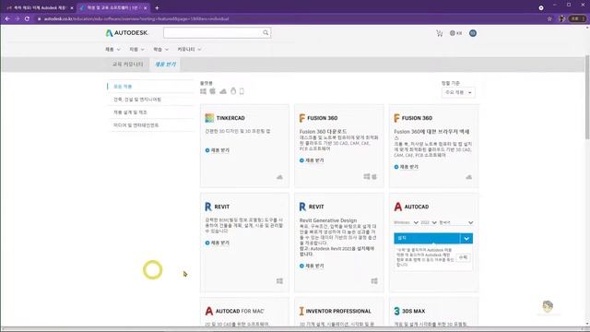This screenshot has width=590, height=332.
Task: Reload the page with the refresh icon
Action: 27,18
